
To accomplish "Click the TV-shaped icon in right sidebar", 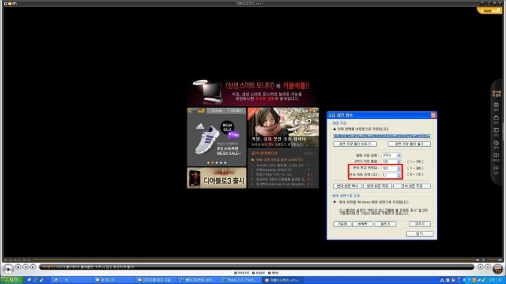I will point(496,119).
